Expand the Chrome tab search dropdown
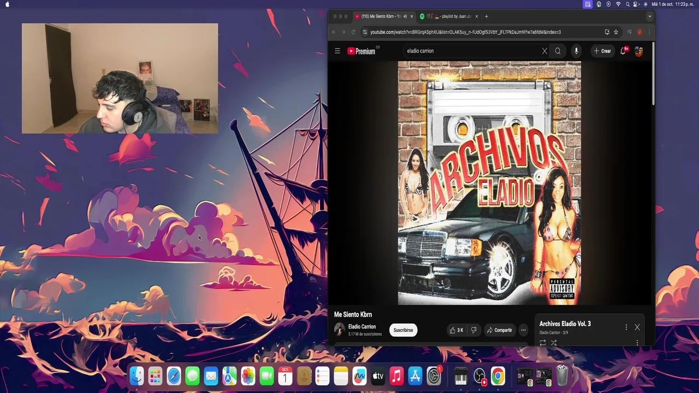Screen dimensions: 699x393 [x=649, y=16]
